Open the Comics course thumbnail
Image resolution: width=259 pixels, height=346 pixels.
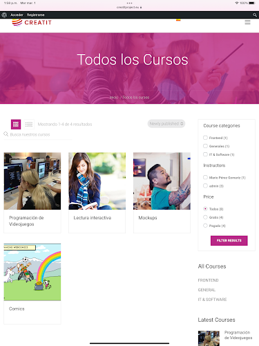[32, 272]
